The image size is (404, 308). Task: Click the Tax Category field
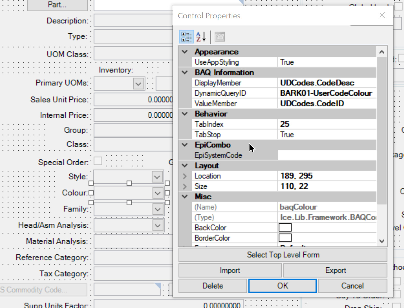coord(133,274)
